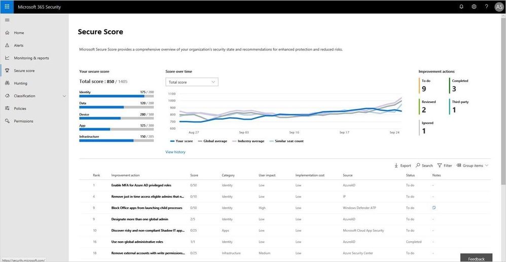Click the Azure Security Center source cell

tap(358, 253)
